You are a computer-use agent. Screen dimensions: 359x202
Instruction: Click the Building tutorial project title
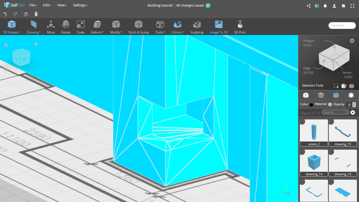coord(160,5)
